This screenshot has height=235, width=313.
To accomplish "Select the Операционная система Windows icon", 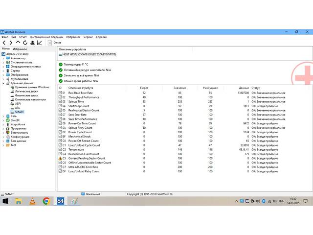I will (x=8, y=67).
